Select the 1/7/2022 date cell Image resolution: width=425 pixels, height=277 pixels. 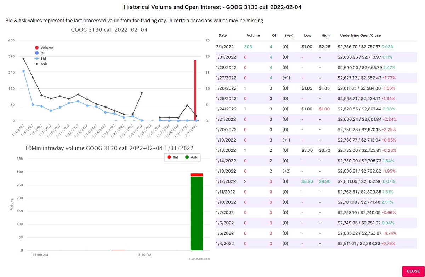(225, 213)
